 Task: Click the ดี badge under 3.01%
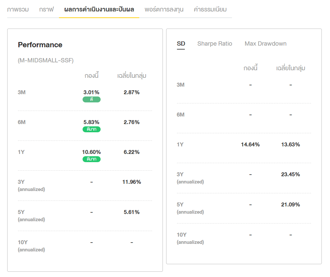coord(91,99)
